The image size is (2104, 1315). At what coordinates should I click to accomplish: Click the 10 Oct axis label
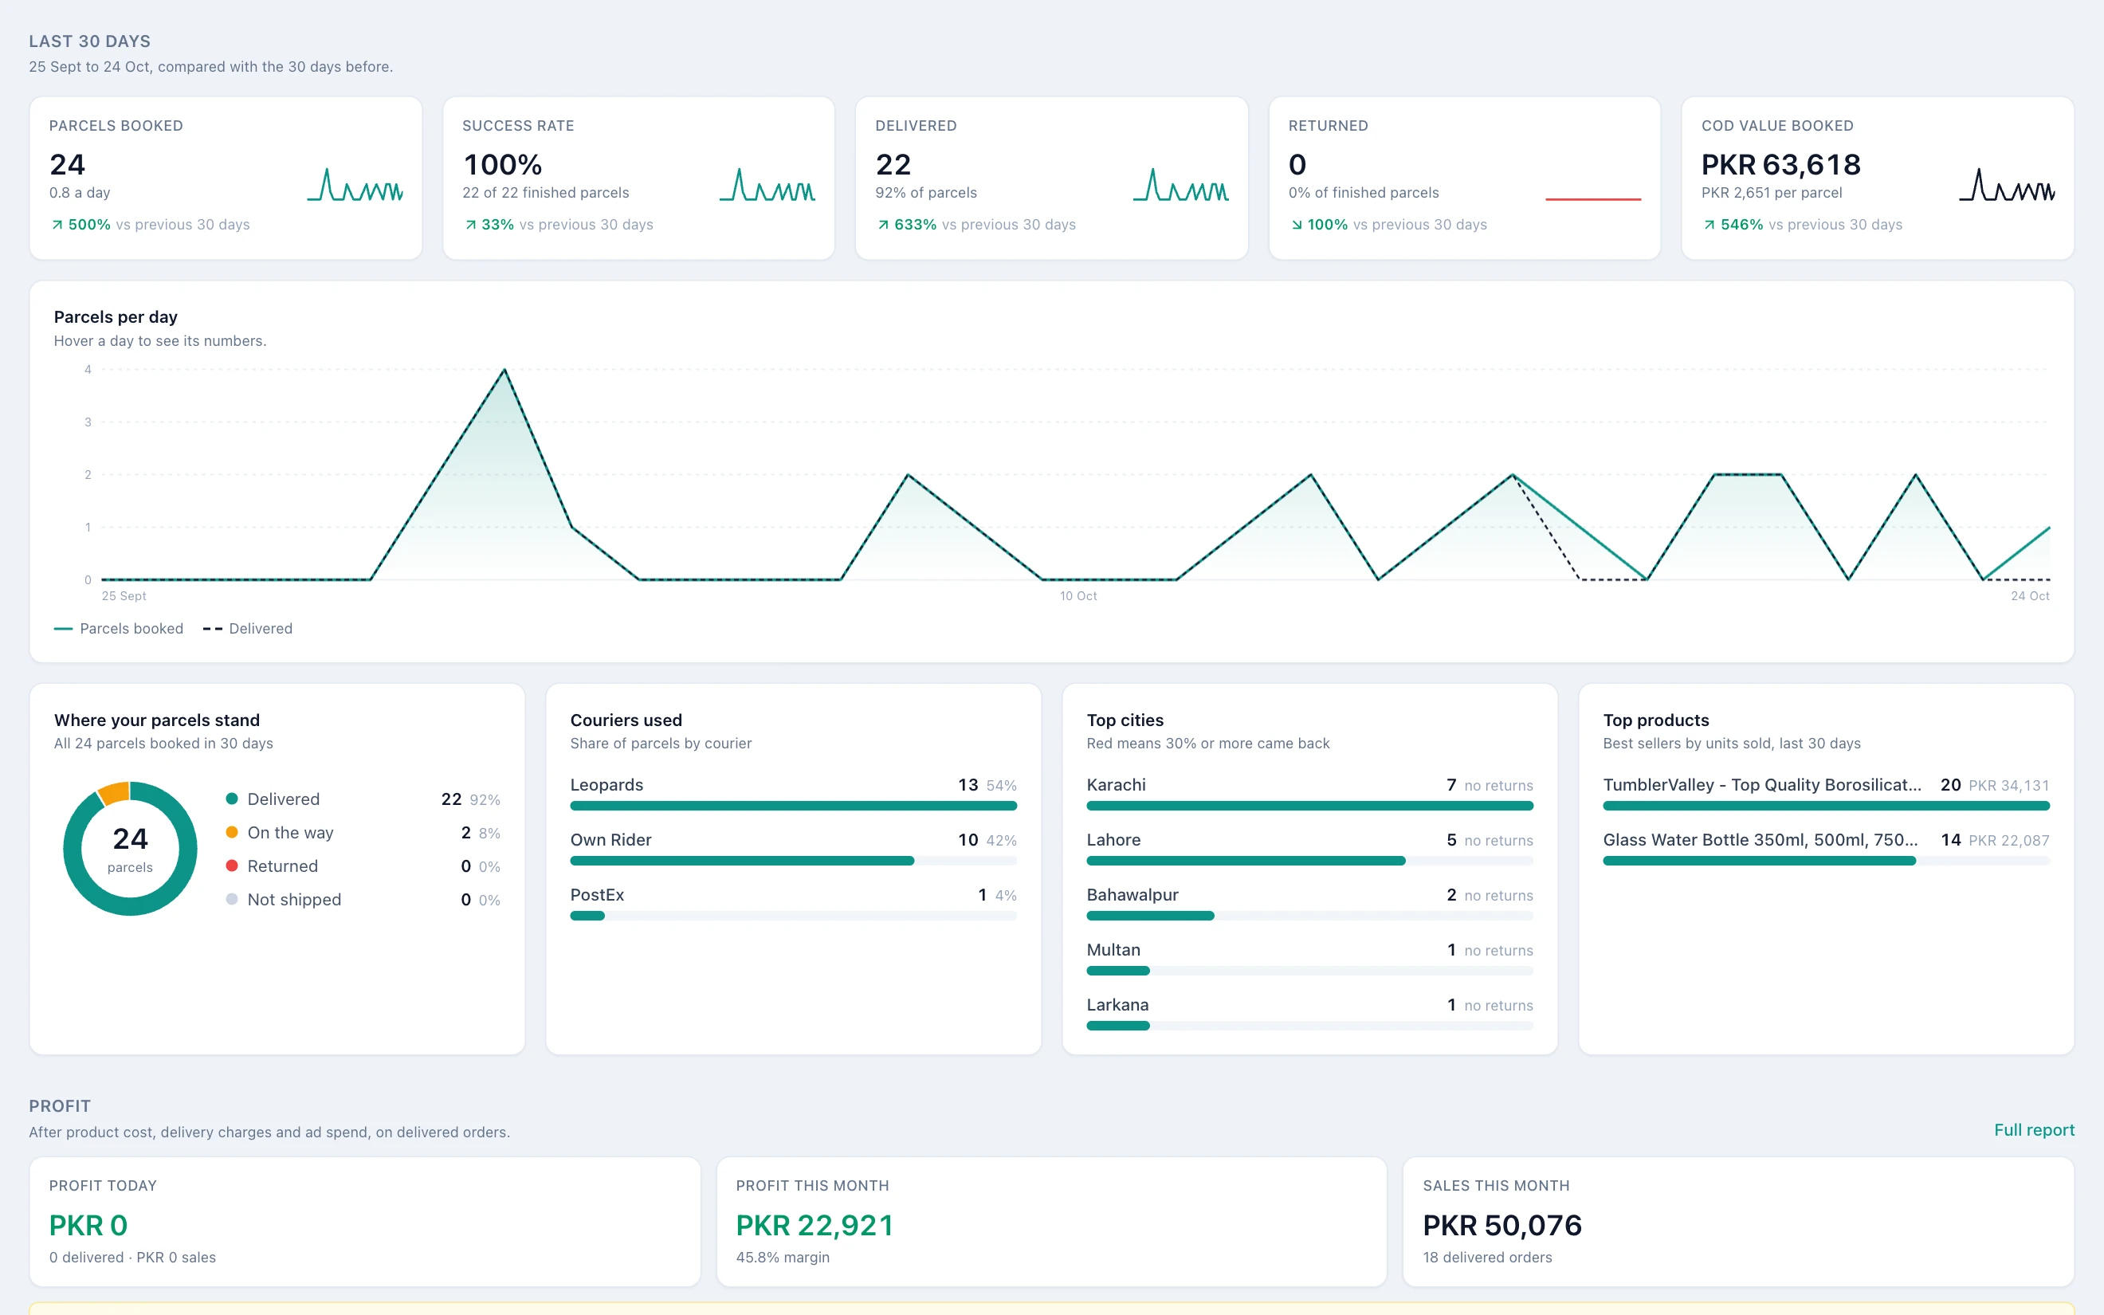(x=1078, y=596)
